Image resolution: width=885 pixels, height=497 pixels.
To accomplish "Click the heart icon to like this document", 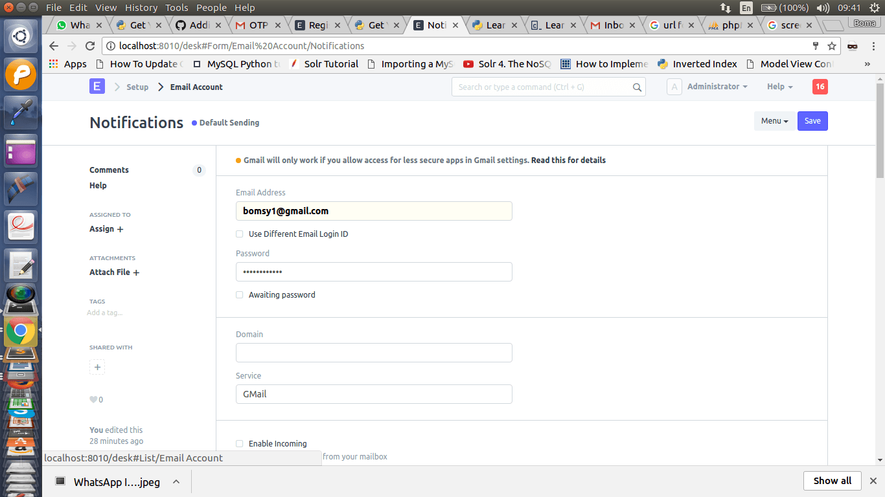I will pyautogui.click(x=93, y=399).
